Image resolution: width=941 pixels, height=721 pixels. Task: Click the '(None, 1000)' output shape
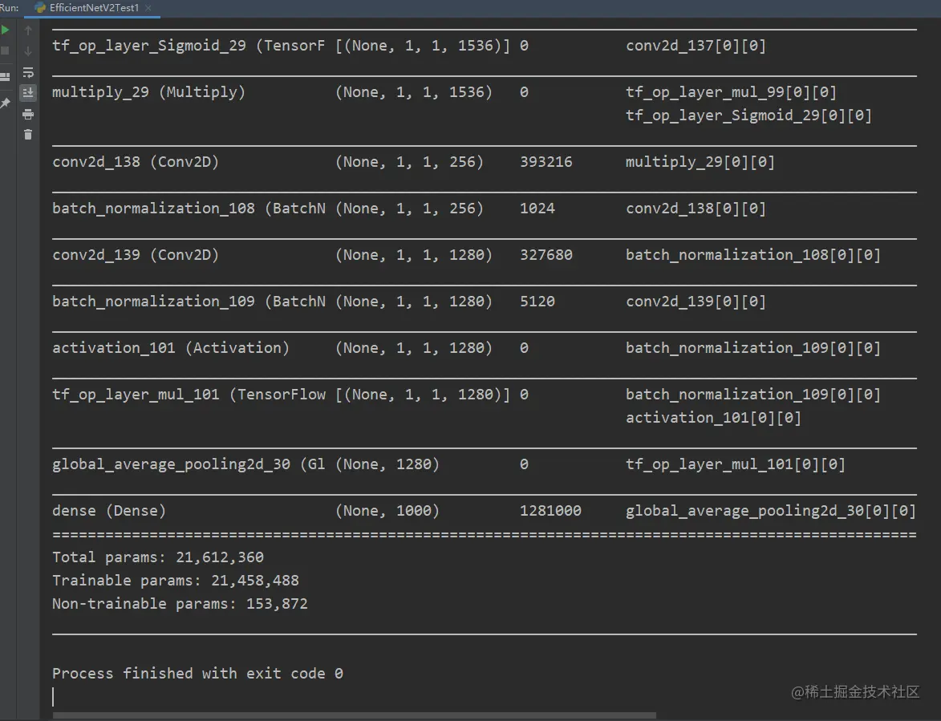(x=387, y=510)
